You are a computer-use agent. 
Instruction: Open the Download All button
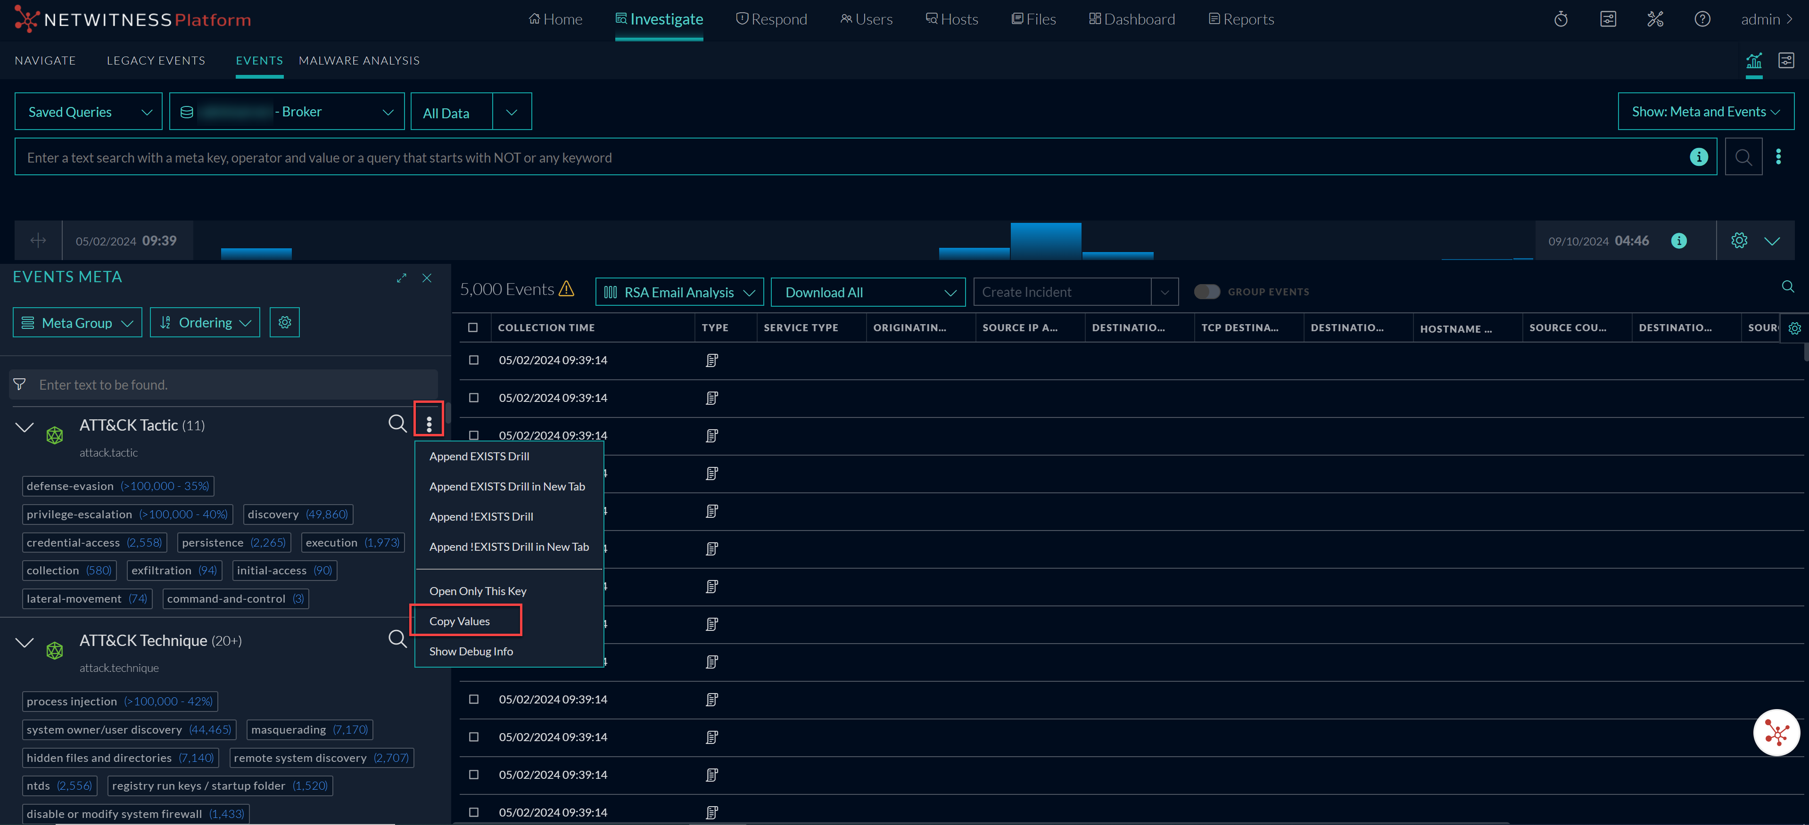pos(868,293)
